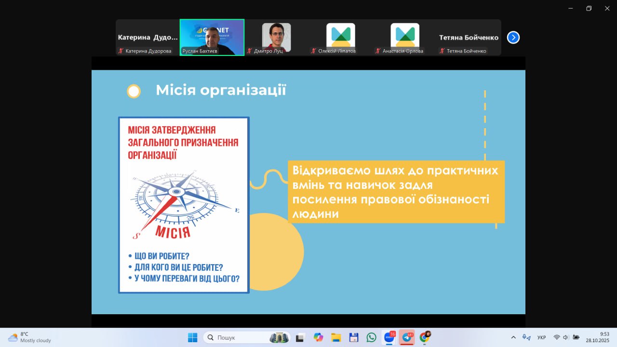Expand the hidden system tray icons
The width and height of the screenshot is (617, 347).
click(x=513, y=337)
